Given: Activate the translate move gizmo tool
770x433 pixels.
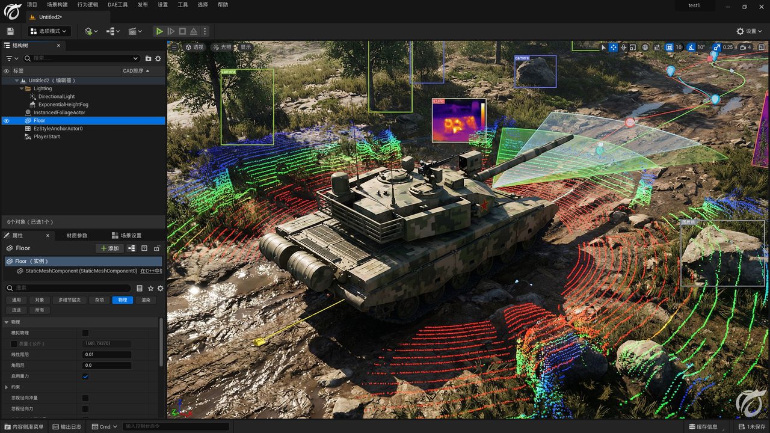Looking at the screenshot, I should pos(614,47).
